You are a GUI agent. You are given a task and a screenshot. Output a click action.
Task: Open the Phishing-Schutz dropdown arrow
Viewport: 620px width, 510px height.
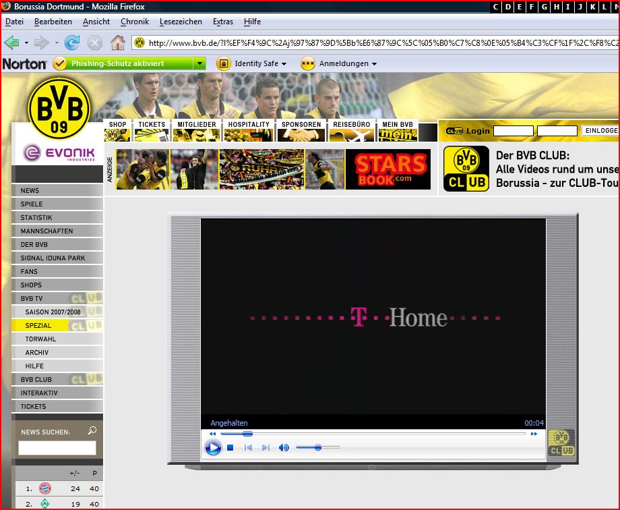point(199,63)
